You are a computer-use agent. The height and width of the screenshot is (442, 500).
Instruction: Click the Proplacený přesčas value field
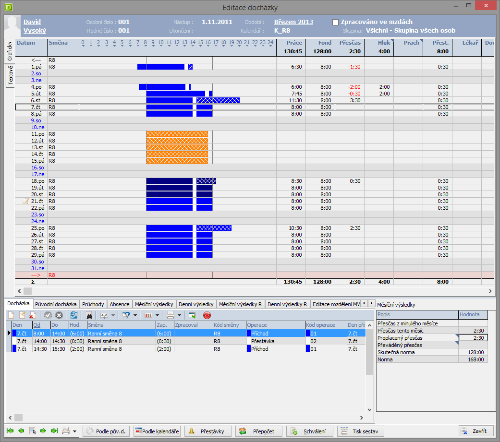coord(473,338)
